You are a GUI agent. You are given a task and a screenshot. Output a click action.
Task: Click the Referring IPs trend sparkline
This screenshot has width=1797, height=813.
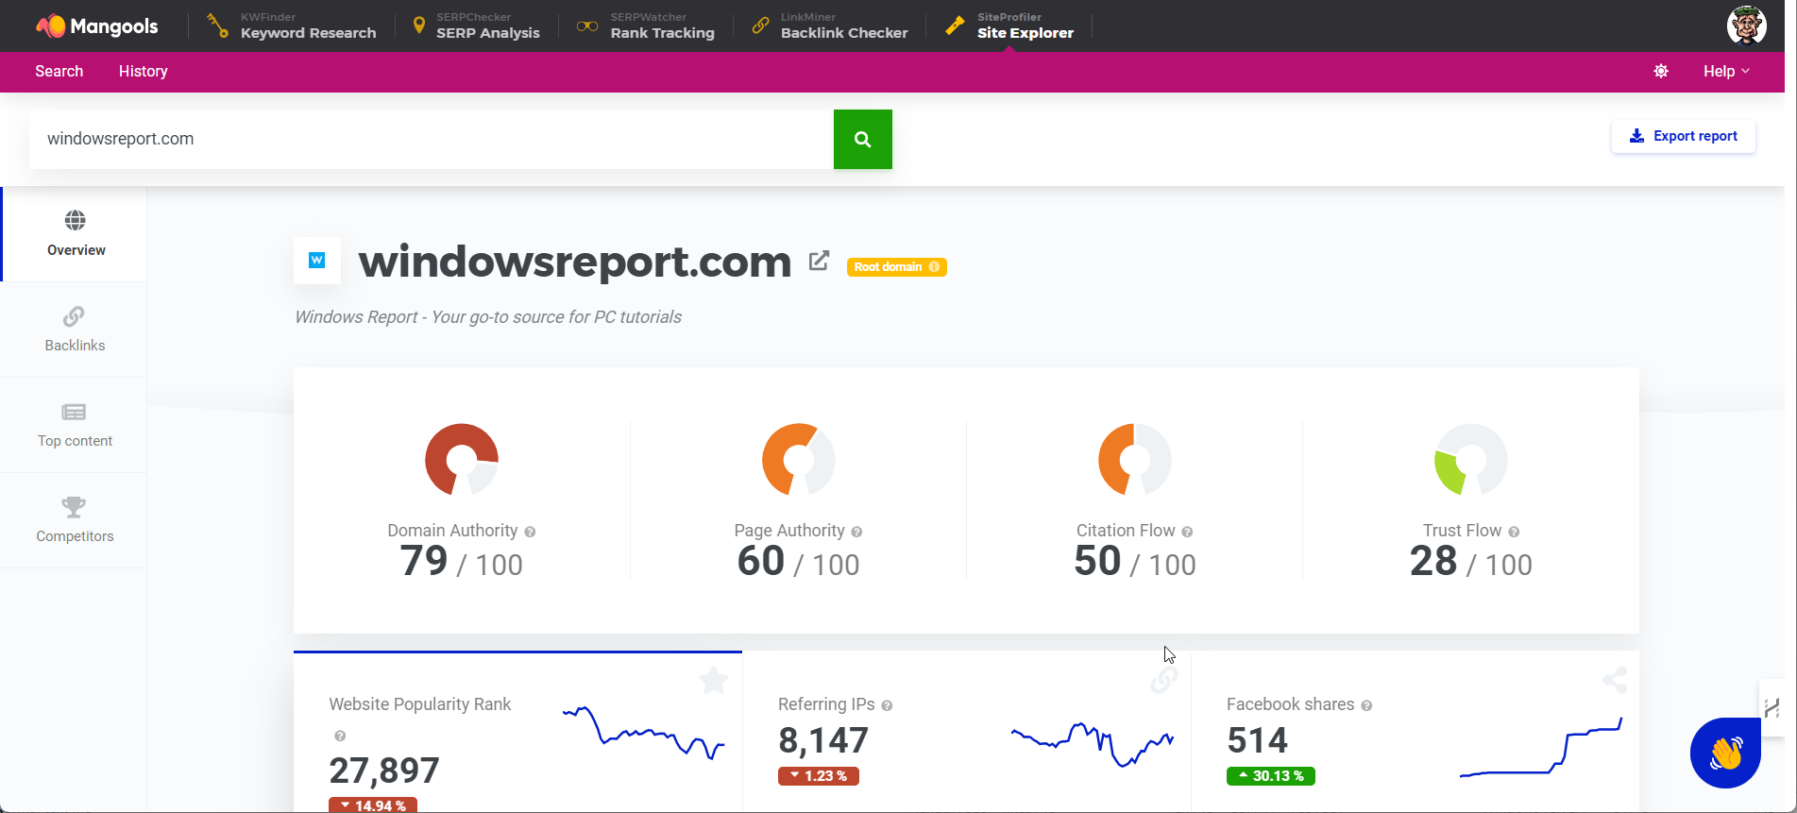point(1093,745)
